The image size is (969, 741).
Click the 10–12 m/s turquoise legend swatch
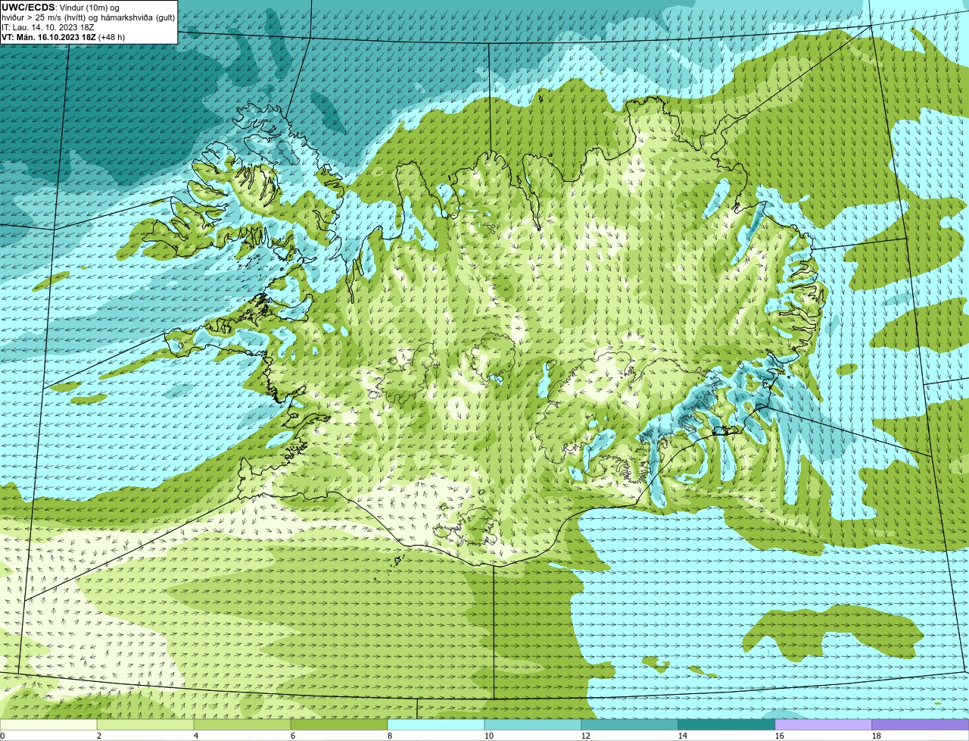[x=533, y=724]
